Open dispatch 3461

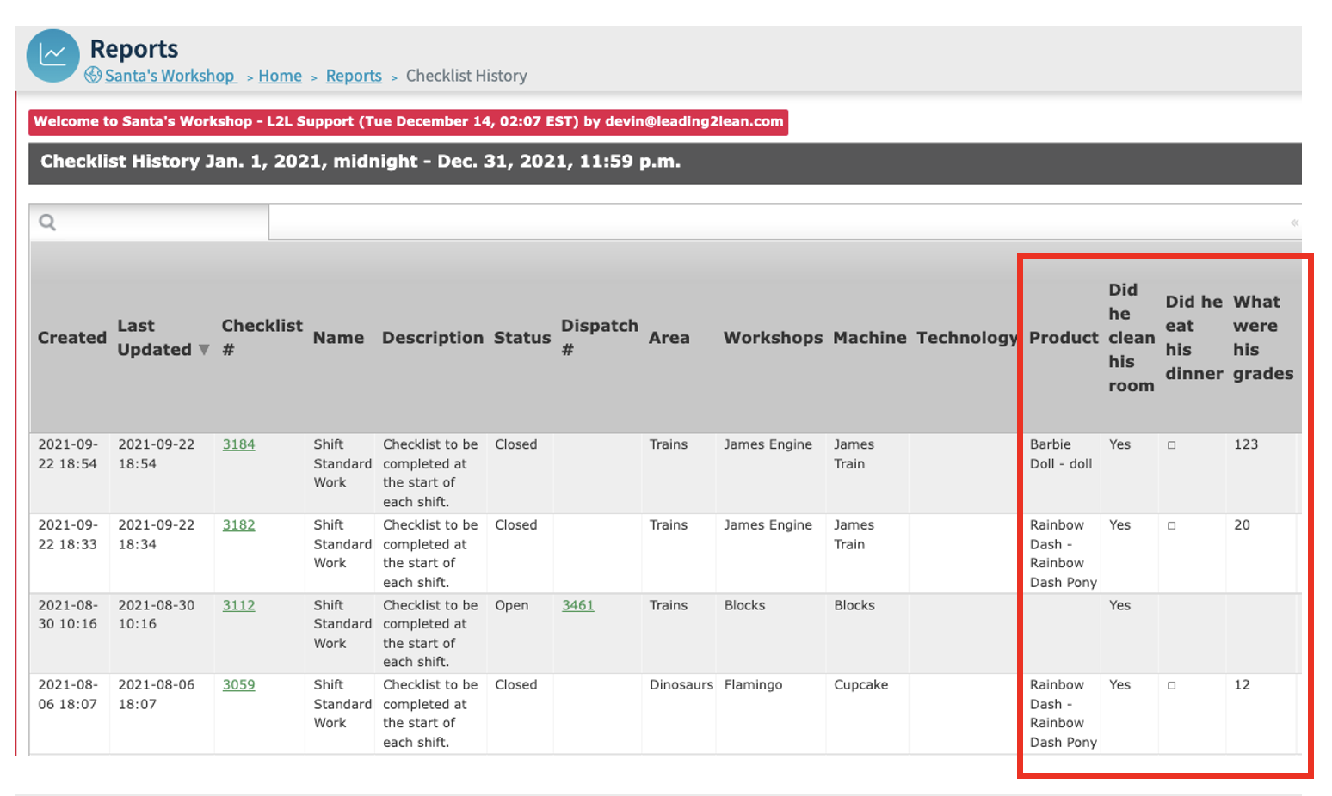coord(577,605)
